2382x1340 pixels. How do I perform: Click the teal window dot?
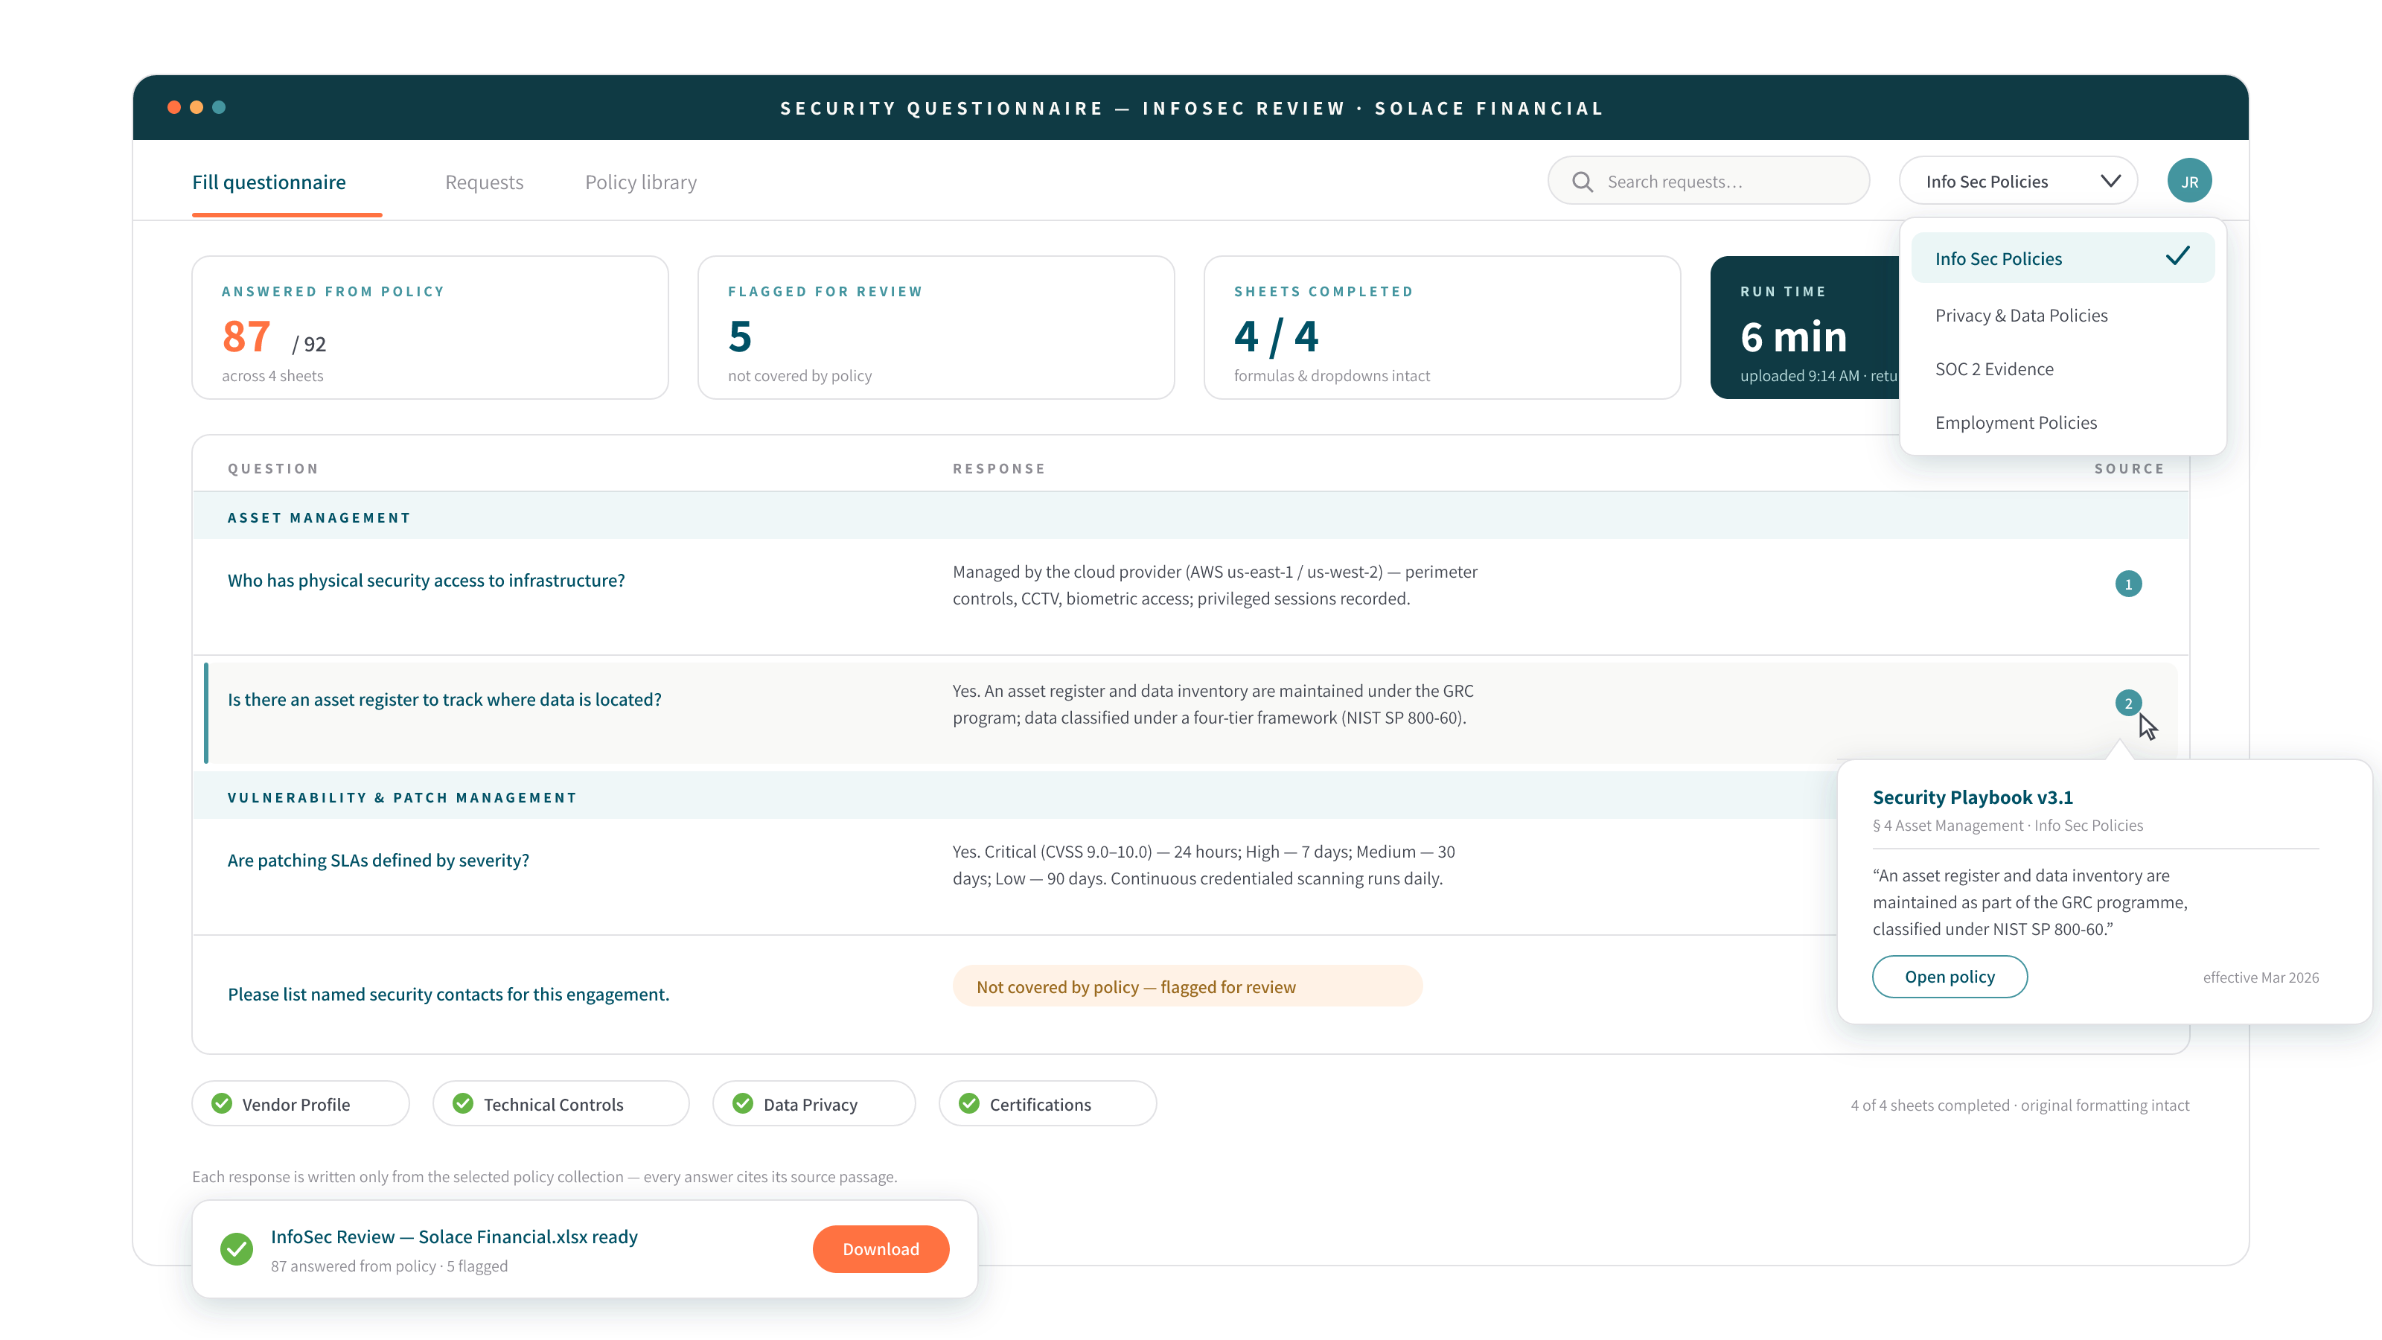pyautogui.click(x=219, y=107)
